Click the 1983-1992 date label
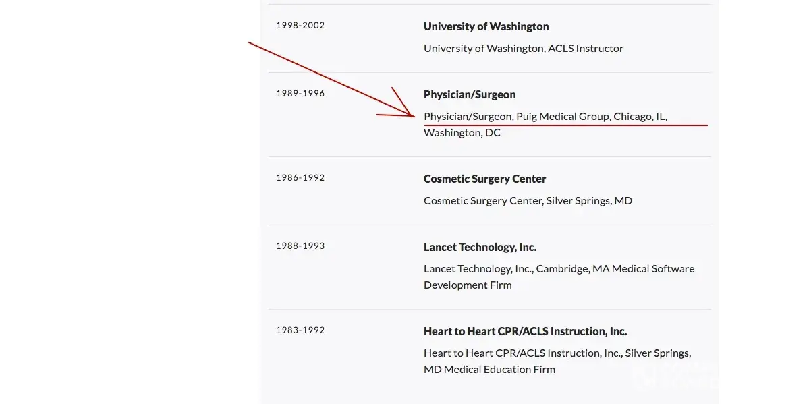This screenshot has height=404, width=809. pyautogui.click(x=300, y=330)
